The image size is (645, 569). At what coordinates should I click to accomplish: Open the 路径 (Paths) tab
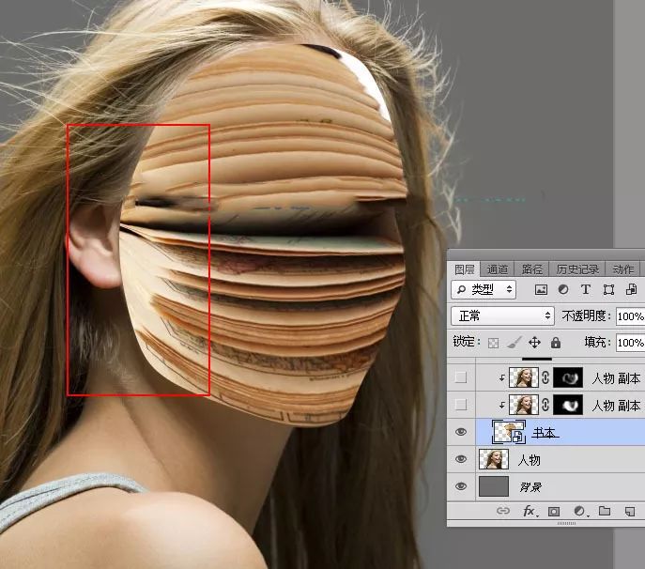532,269
